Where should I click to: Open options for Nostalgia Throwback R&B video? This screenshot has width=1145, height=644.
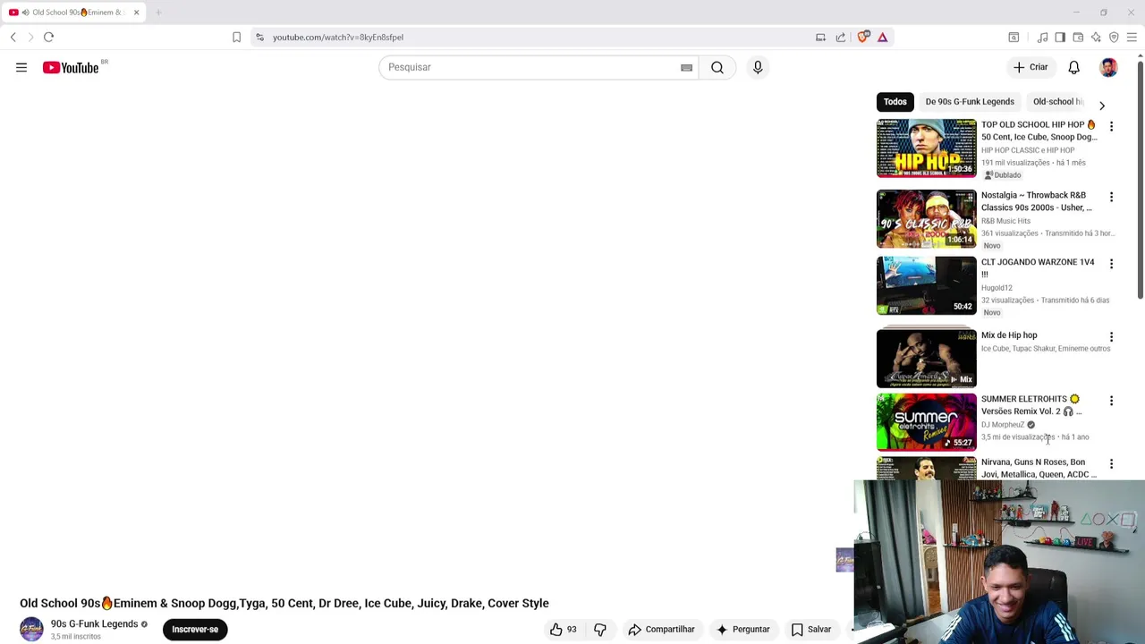click(1111, 197)
